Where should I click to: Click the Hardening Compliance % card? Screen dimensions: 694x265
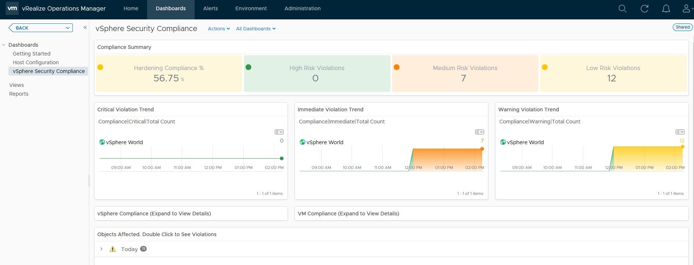coord(169,73)
